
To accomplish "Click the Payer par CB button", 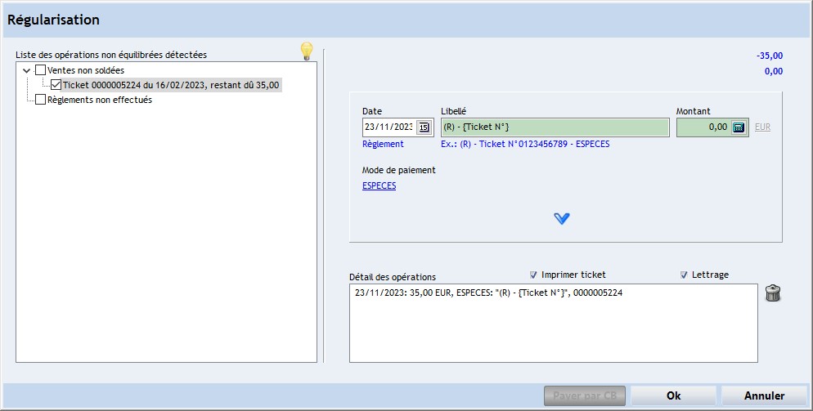I will 585,395.
